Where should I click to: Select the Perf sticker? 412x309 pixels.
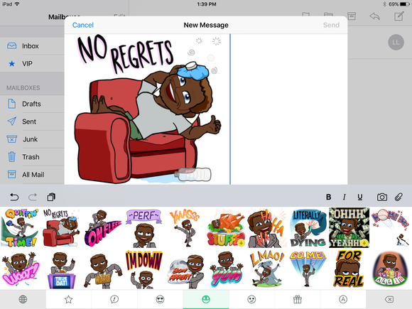pos(143,228)
